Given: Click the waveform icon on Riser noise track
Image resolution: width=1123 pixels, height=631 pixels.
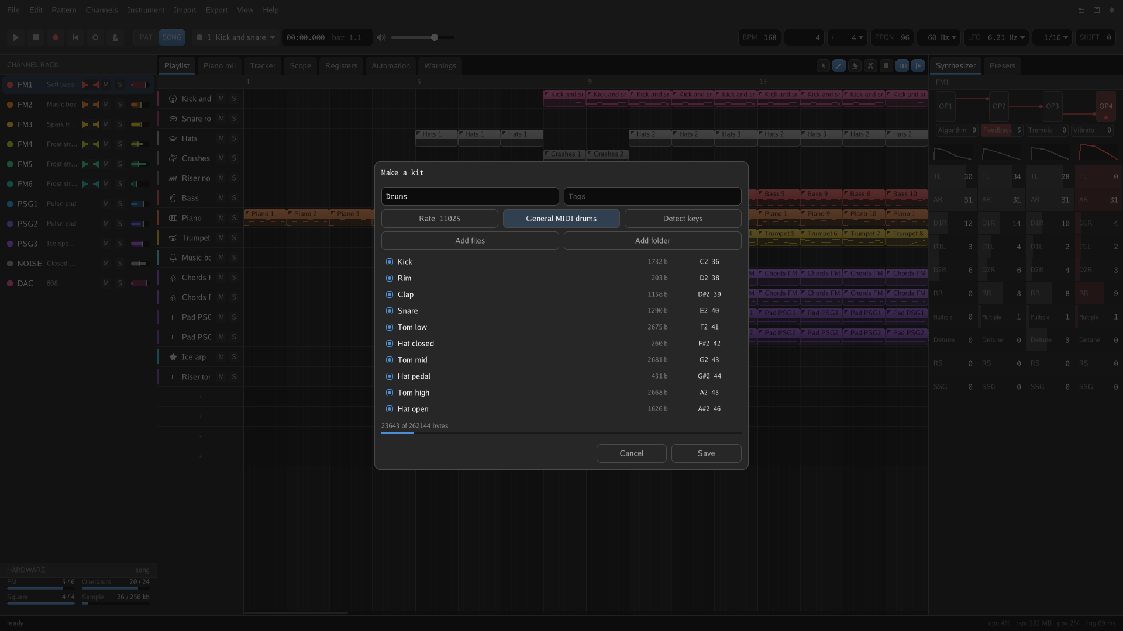Looking at the screenshot, I should 173,178.
